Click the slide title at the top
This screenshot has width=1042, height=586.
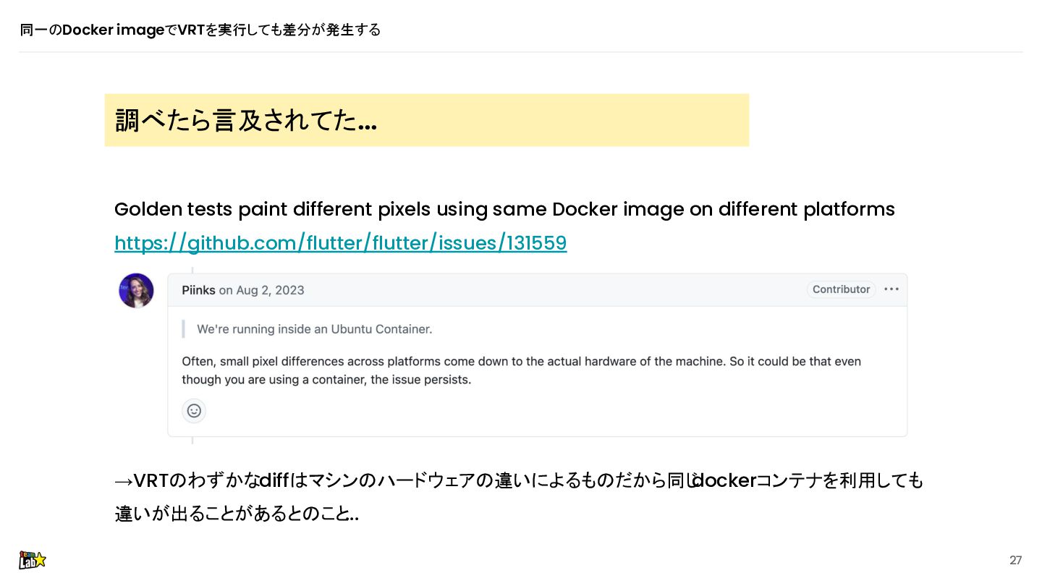200,30
